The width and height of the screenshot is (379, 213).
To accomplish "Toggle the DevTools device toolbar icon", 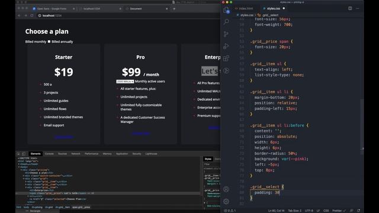I will tap(24, 154).
